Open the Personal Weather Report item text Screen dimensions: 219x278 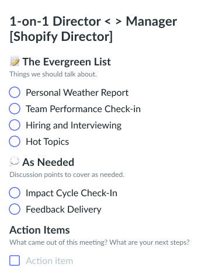pyautogui.click(x=77, y=92)
